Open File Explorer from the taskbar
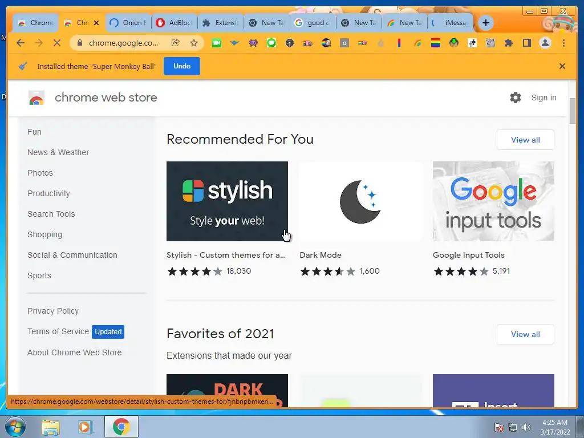The width and height of the screenshot is (584, 438). (51, 427)
